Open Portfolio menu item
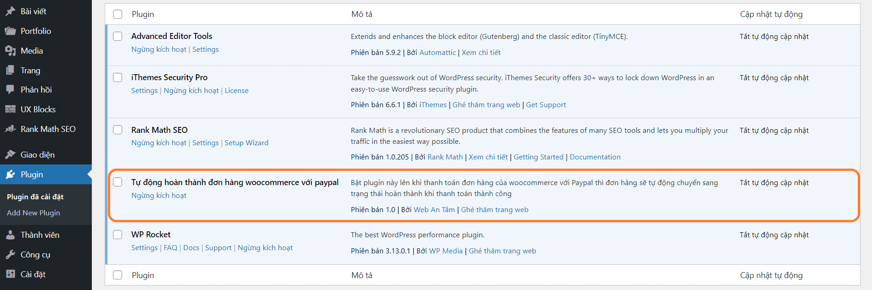Viewport: 872px width, 290px height. click(36, 31)
